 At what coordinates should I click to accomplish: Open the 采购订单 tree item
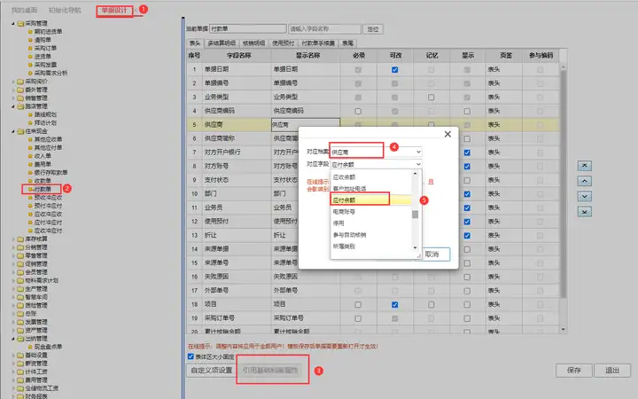click(x=45, y=48)
